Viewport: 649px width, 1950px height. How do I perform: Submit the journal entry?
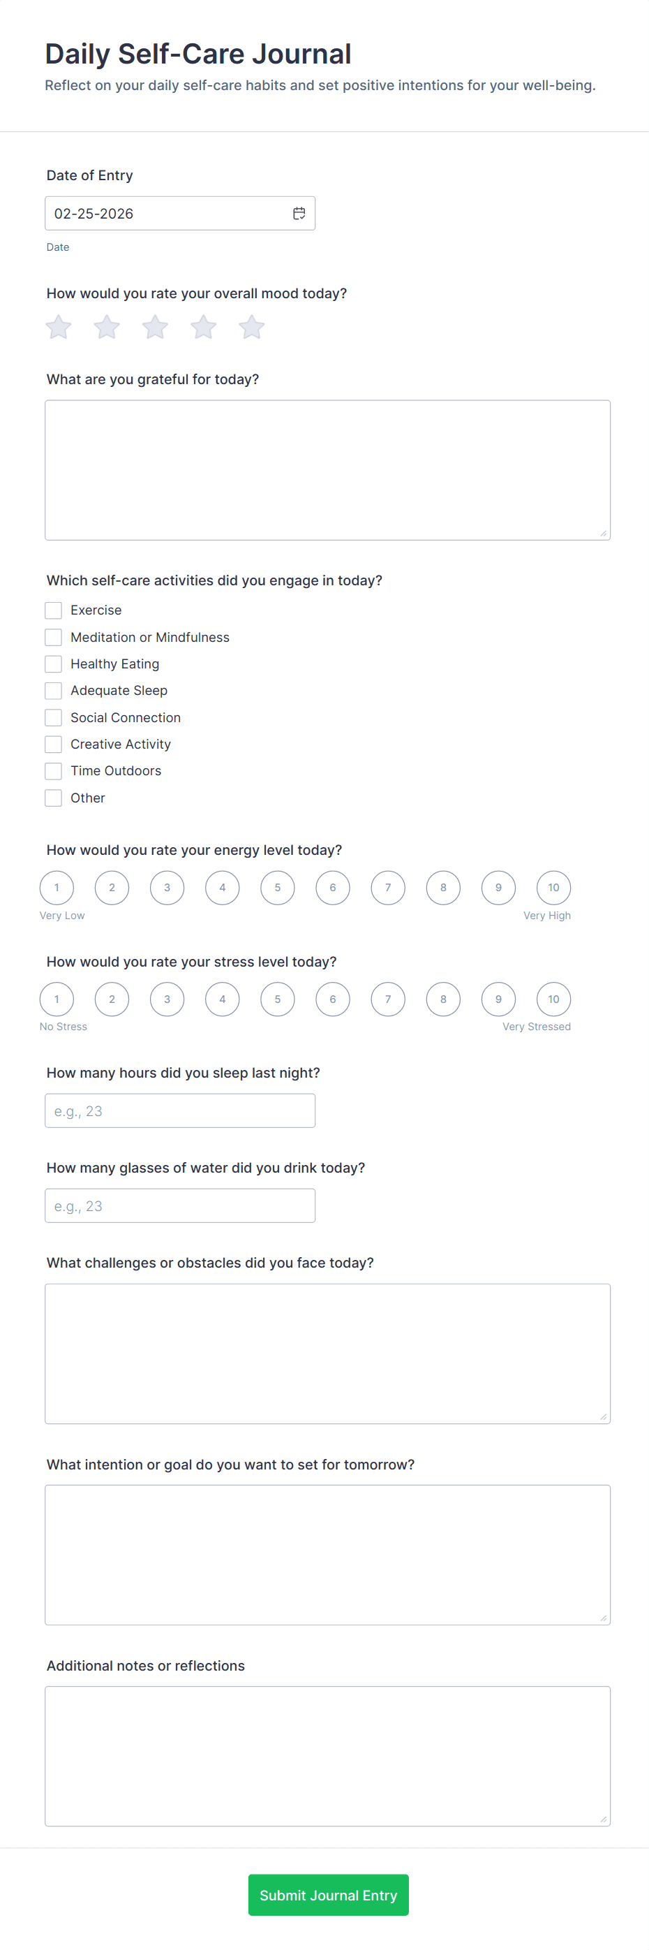(328, 1895)
